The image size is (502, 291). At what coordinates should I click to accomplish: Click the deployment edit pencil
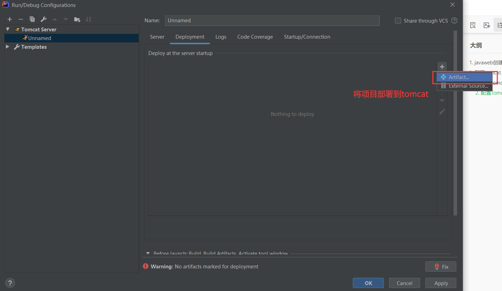442,112
